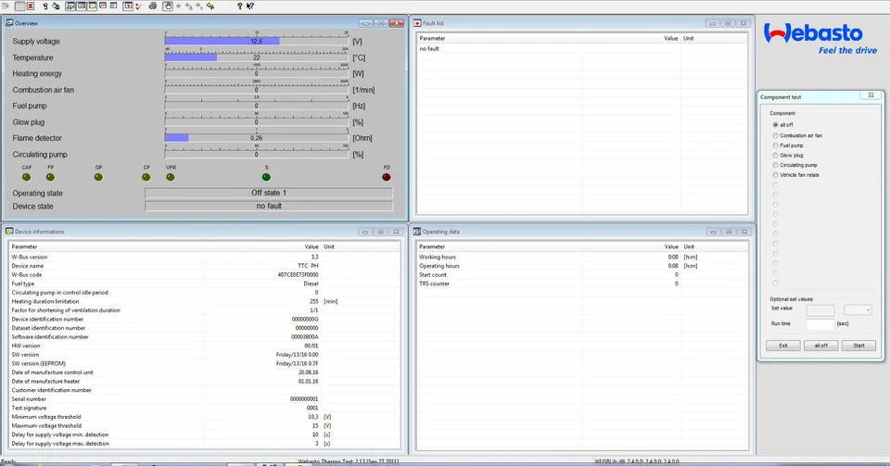Click the red X disconnect toolbar icon

pyautogui.click(x=30, y=6)
